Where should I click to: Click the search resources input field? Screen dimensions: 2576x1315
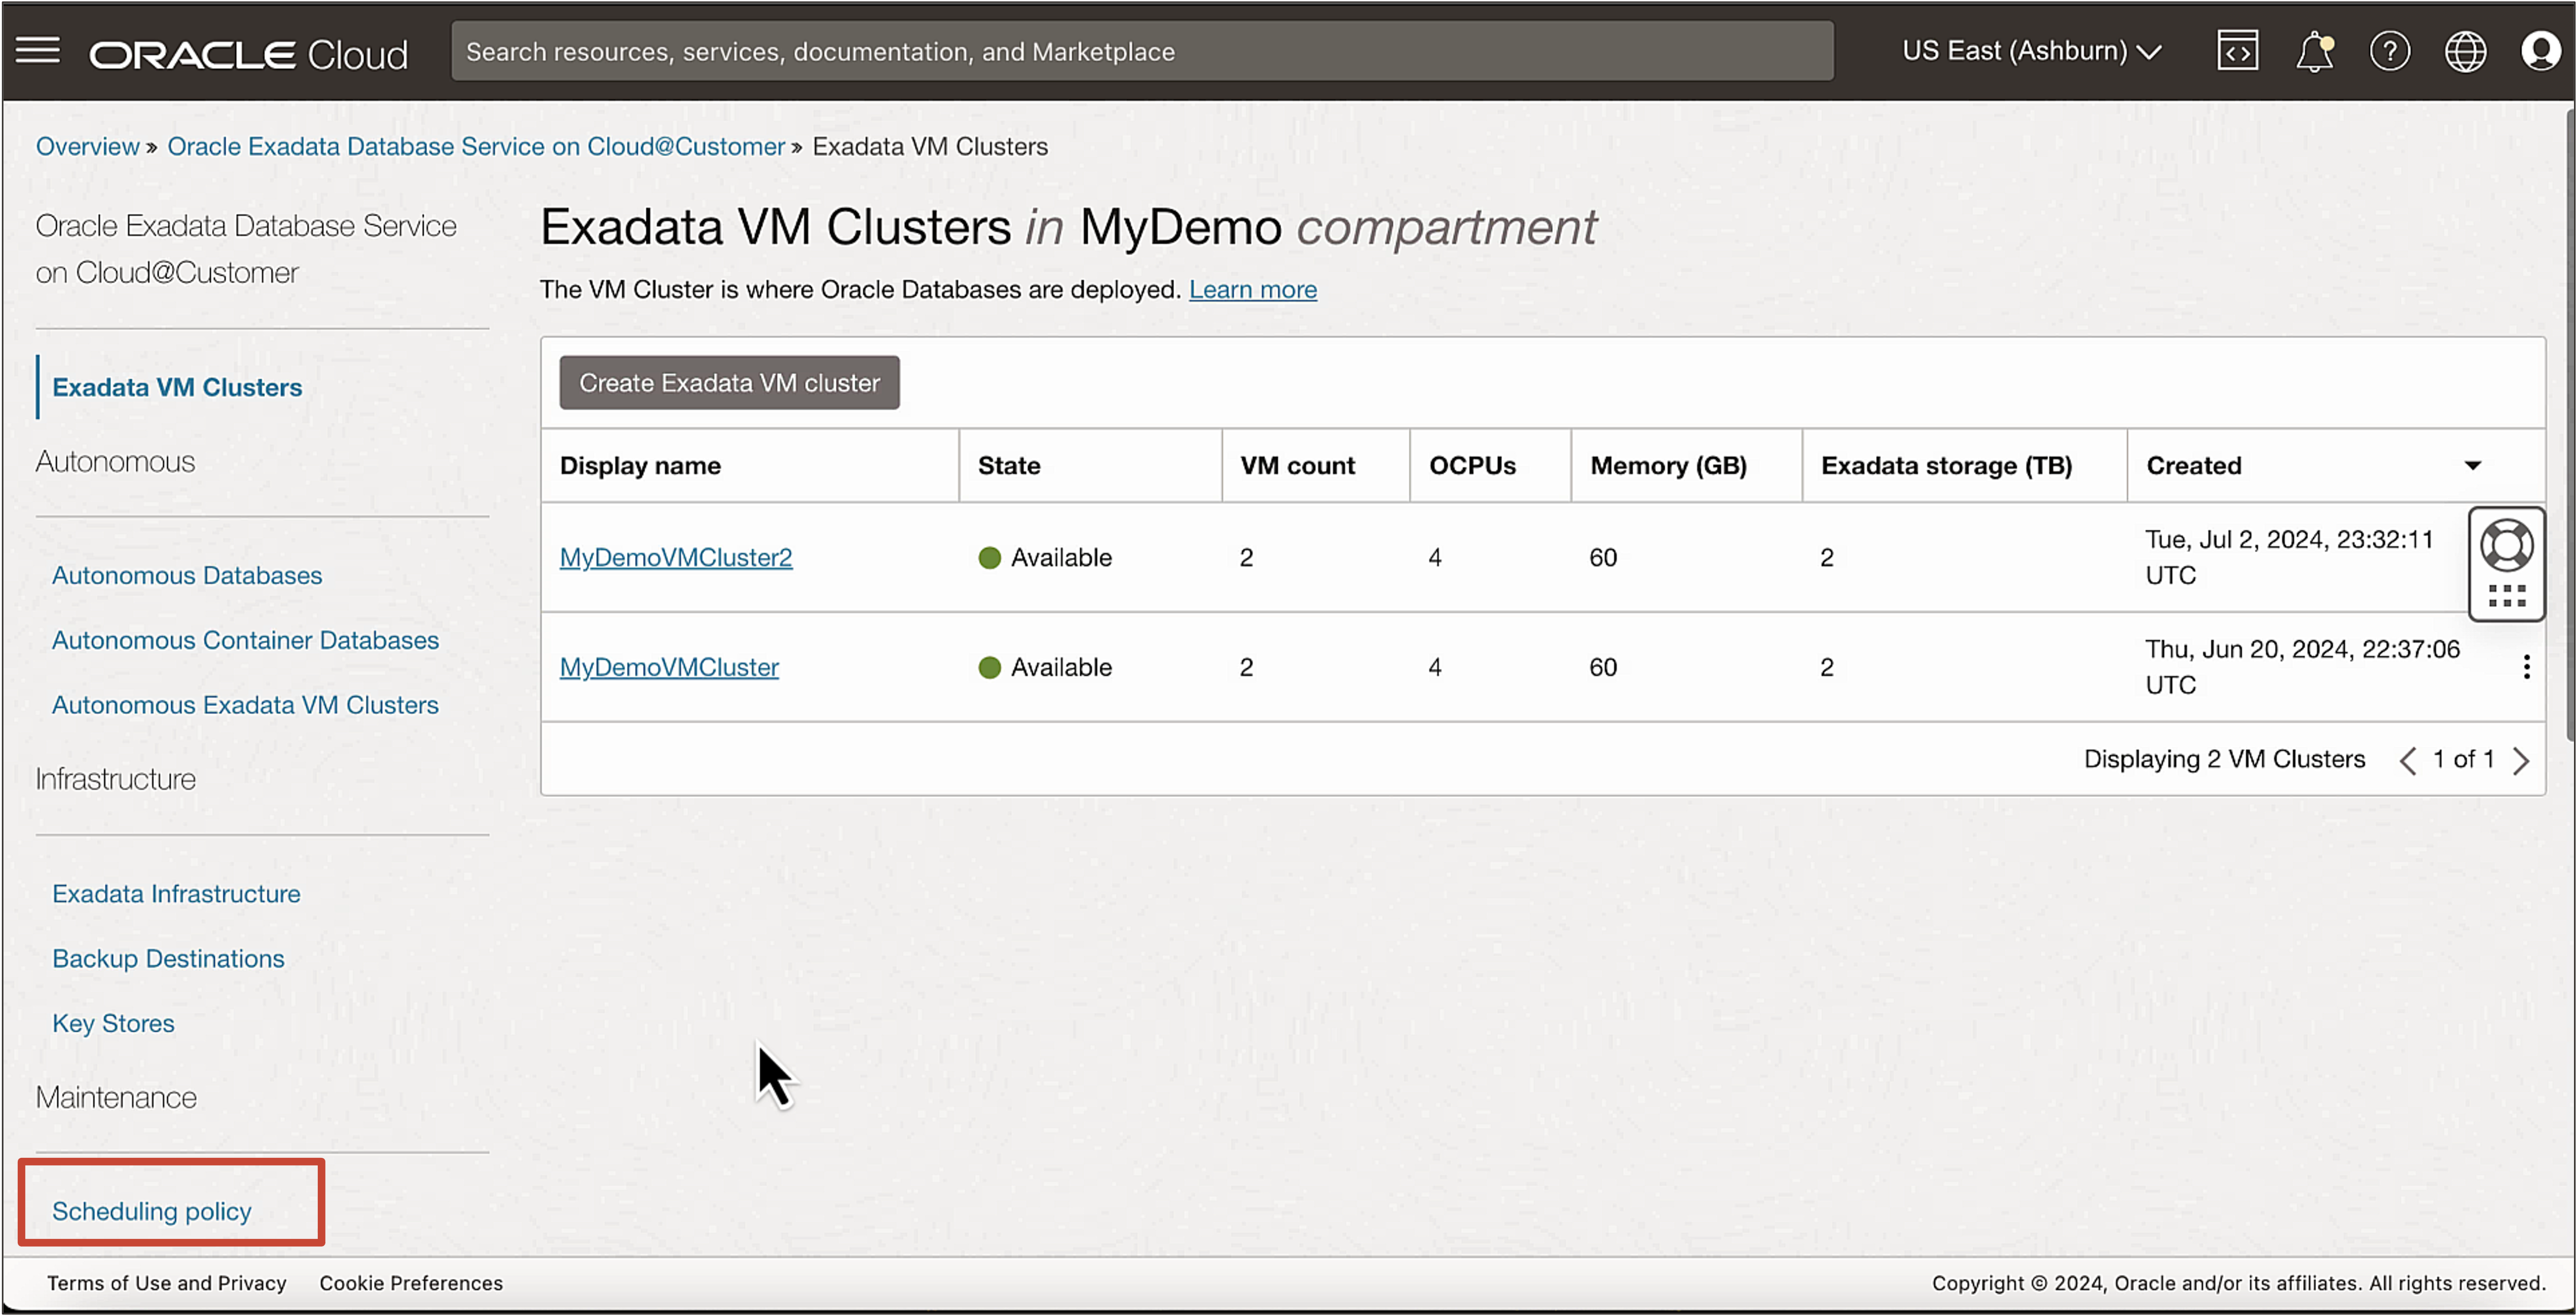click(x=1142, y=52)
